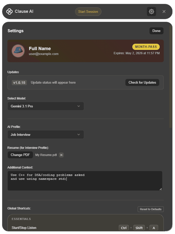Open the Select Model dropdown

pyautogui.click(x=45, y=106)
